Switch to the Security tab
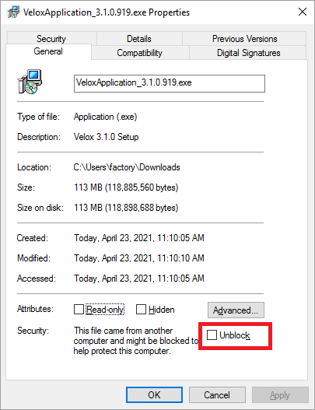The width and height of the screenshot is (315, 410). click(x=51, y=39)
